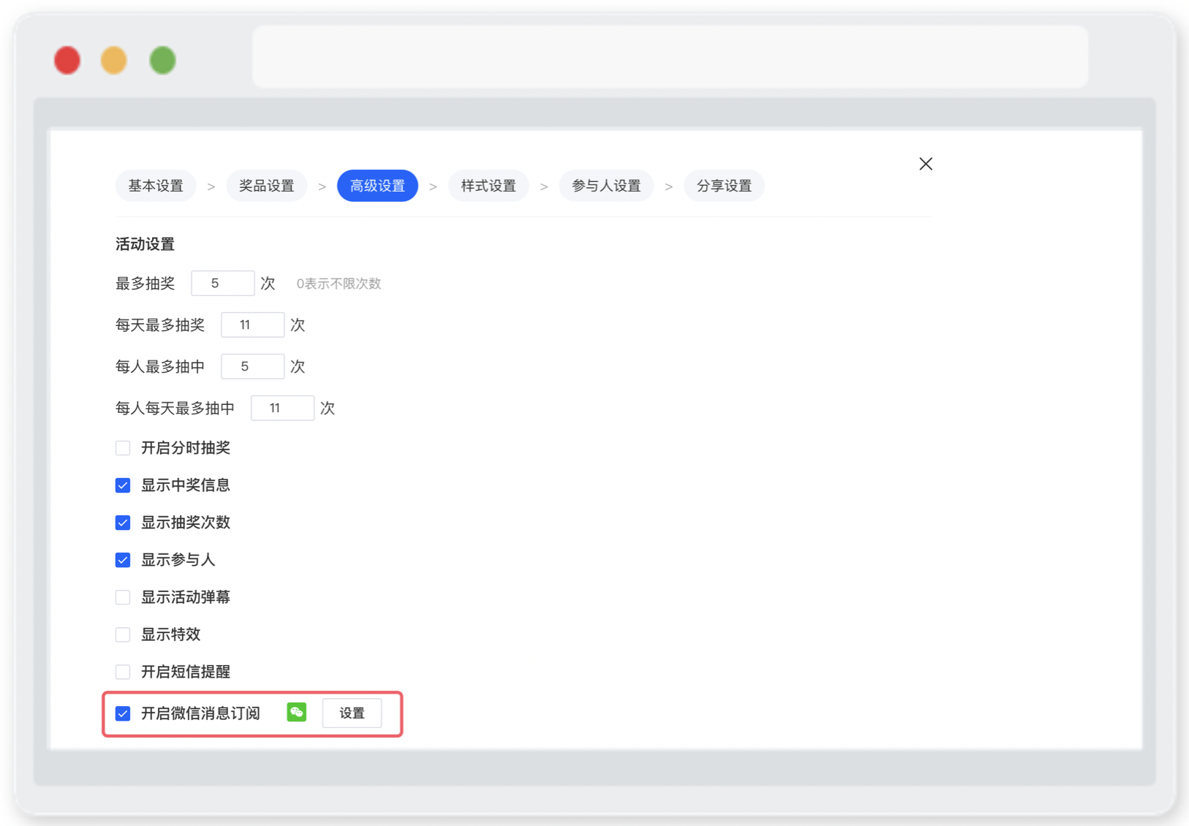This screenshot has width=1189, height=826.
Task: Click the green maximize dot
Action: pos(162,60)
